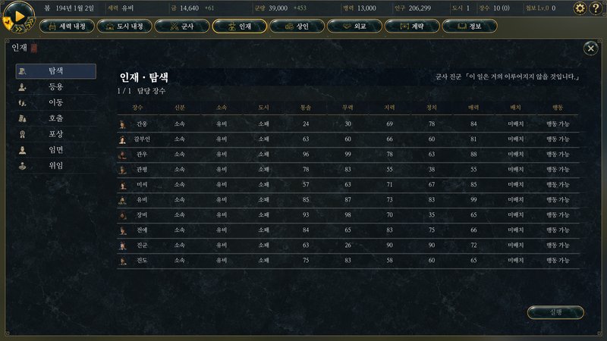Viewport: 607px width, 341px height.
Task: Sort by 정치 column header
Action: (x=432, y=108)
